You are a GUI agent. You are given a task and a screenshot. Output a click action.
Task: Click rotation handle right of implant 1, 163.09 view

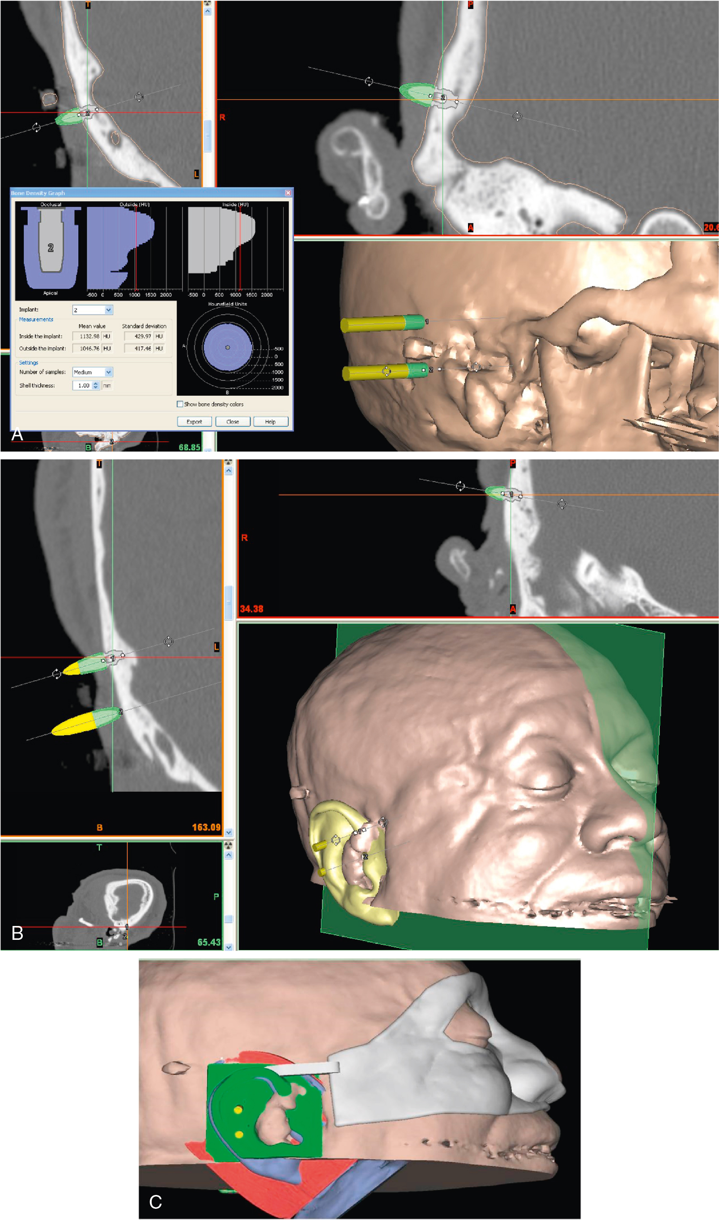tap(168, 641)
